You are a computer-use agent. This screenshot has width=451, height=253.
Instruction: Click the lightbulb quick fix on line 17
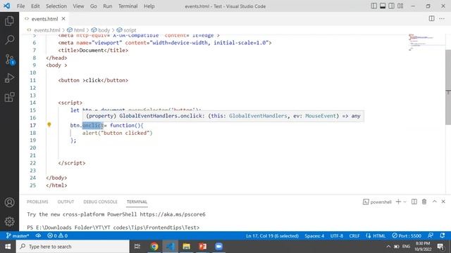click(x=49, y=125)
